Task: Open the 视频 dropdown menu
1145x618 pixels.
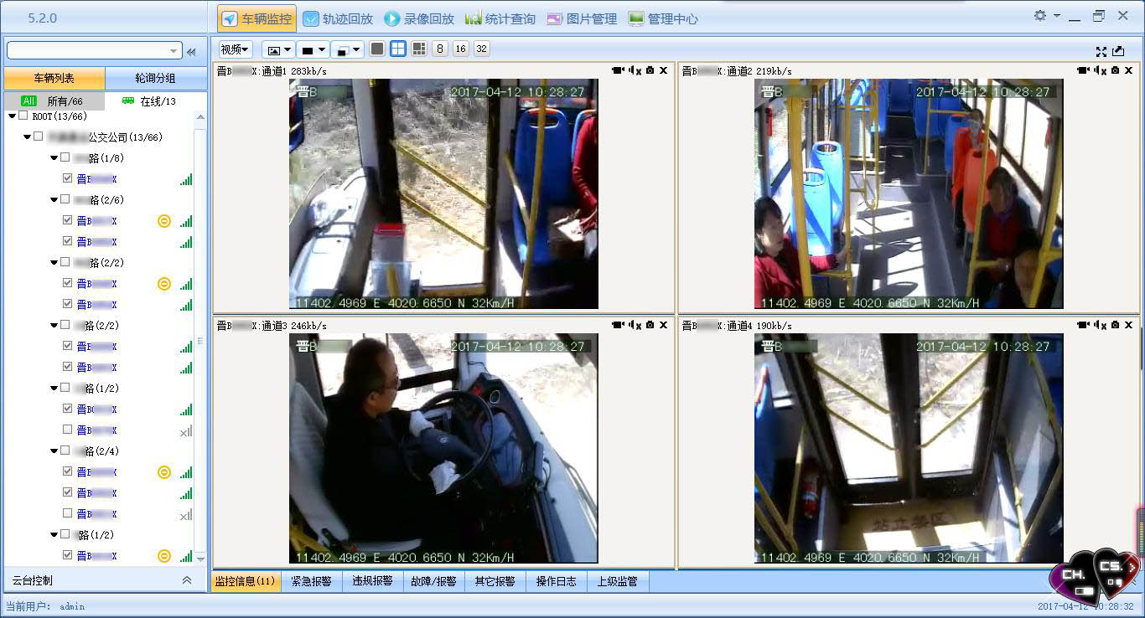Action: (x=235, y=49)
